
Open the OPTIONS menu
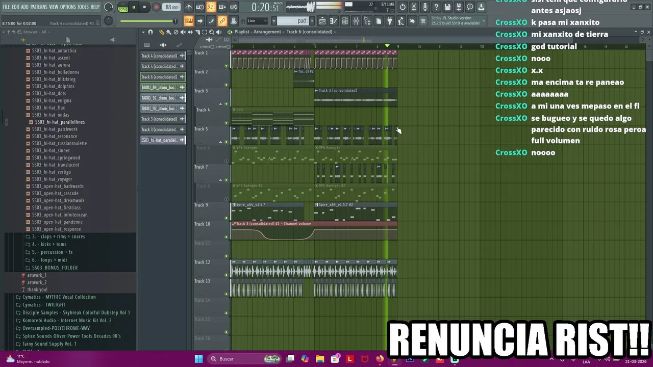68,7
